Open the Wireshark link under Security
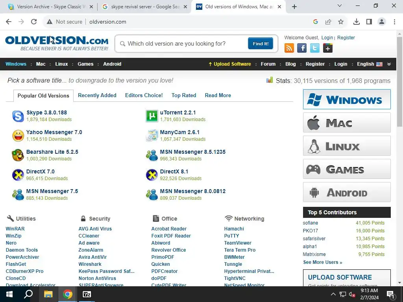 [90, 264]
